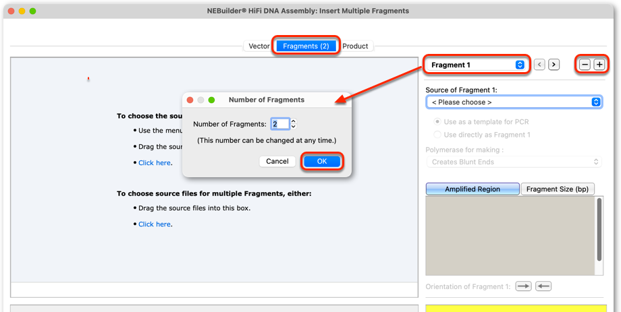Go to the previous fragment with the left chevron
Screen dimensions: 621x312
(x=539, y=65)
